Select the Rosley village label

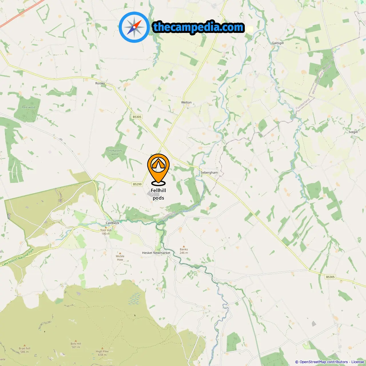[x=100, y=83]
